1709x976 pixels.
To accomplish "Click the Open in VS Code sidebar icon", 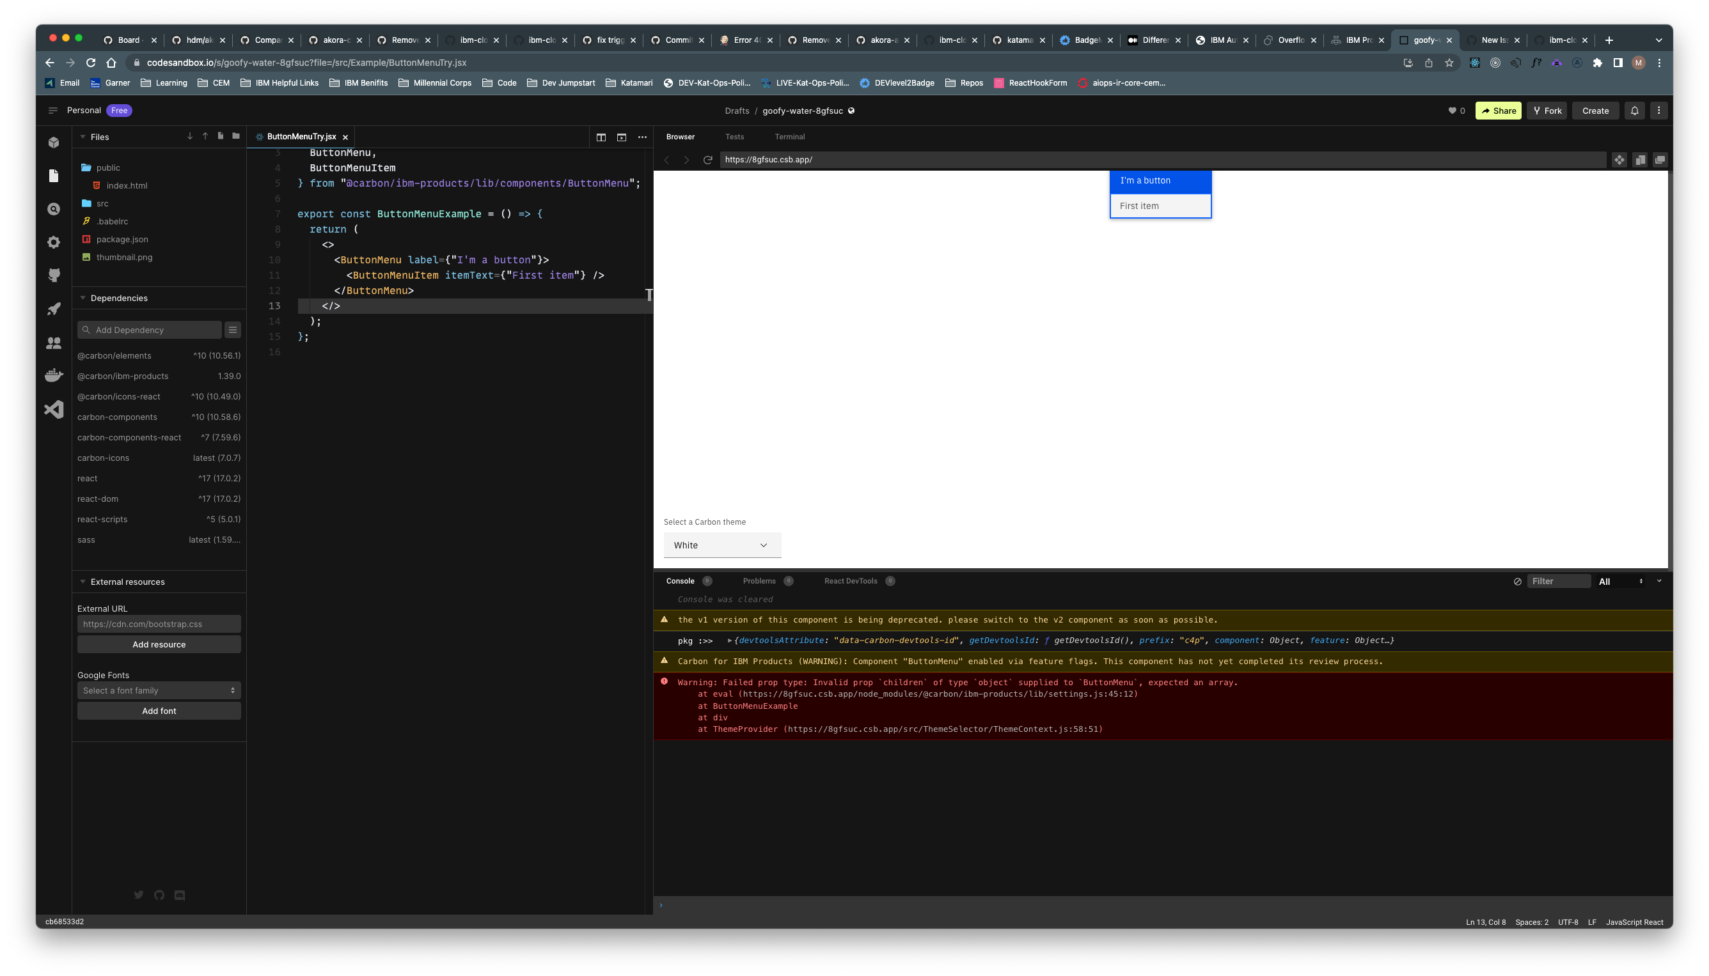I will (x=53, y=409).
